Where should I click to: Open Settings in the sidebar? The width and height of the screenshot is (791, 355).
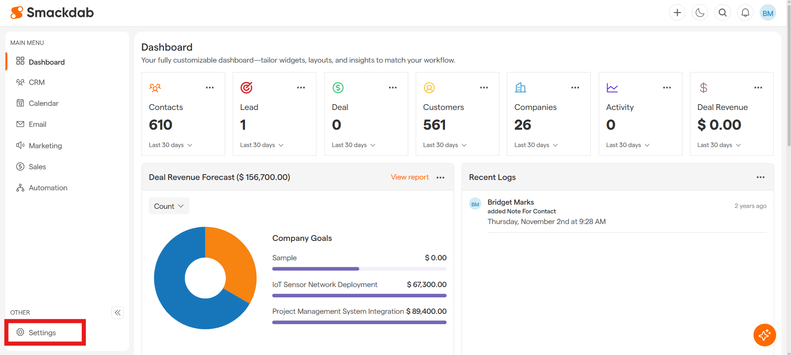click(42, 333)
